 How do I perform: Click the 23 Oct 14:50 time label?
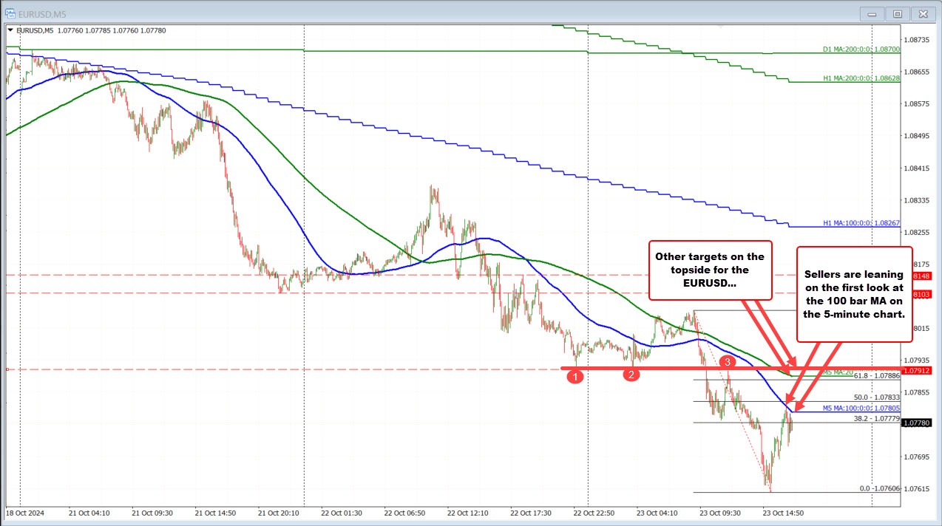[784, 512]
